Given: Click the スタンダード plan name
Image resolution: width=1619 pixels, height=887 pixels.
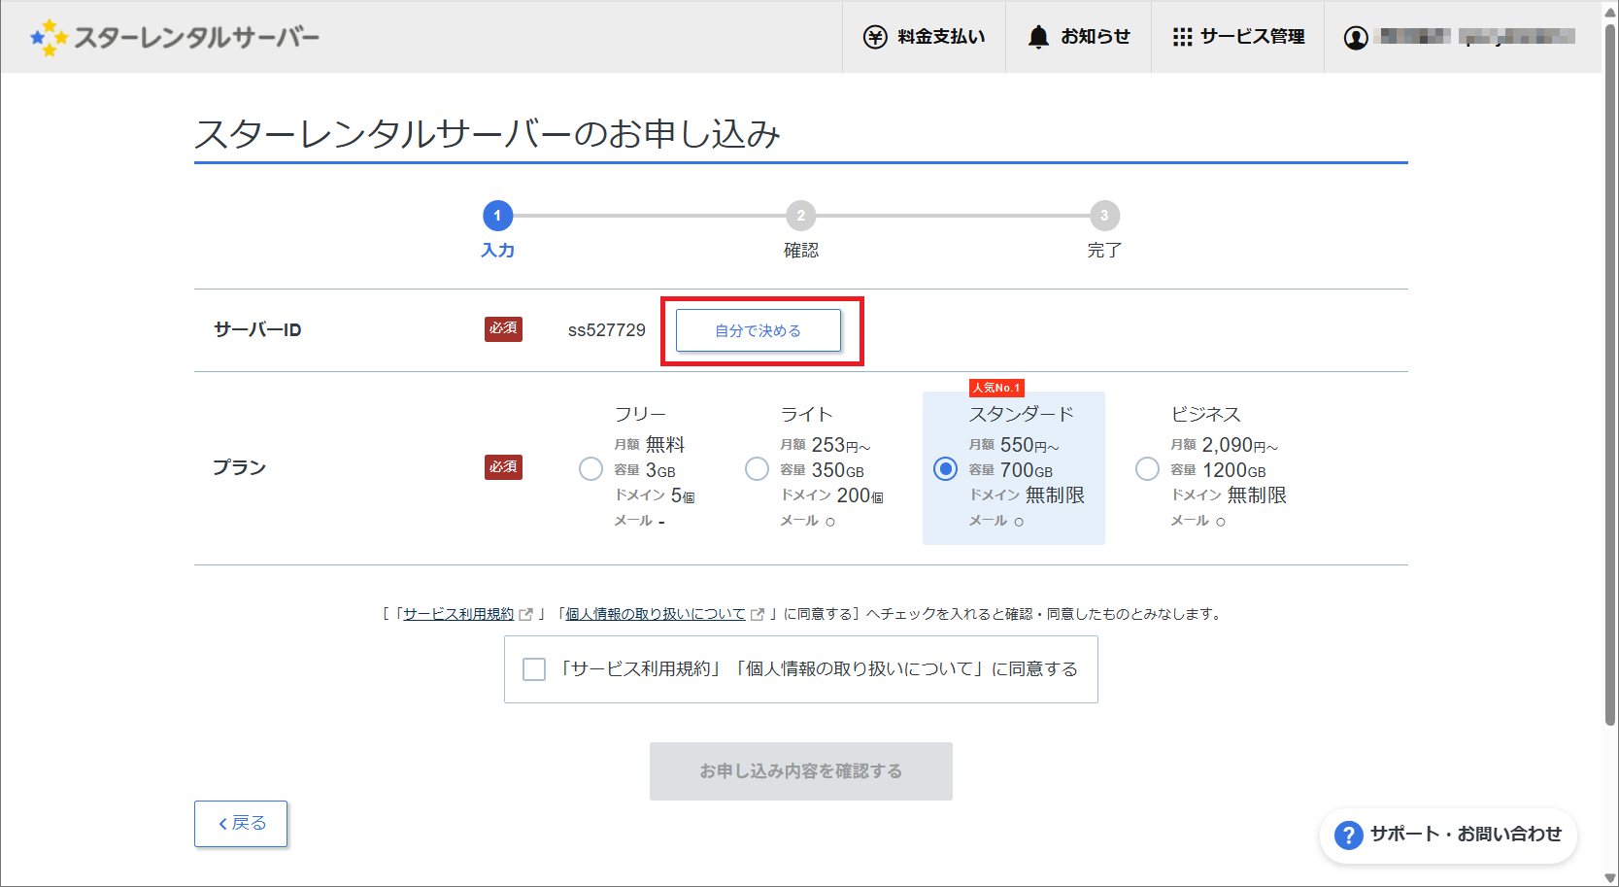Looking at the screenshot, I should click(1021, 415).
